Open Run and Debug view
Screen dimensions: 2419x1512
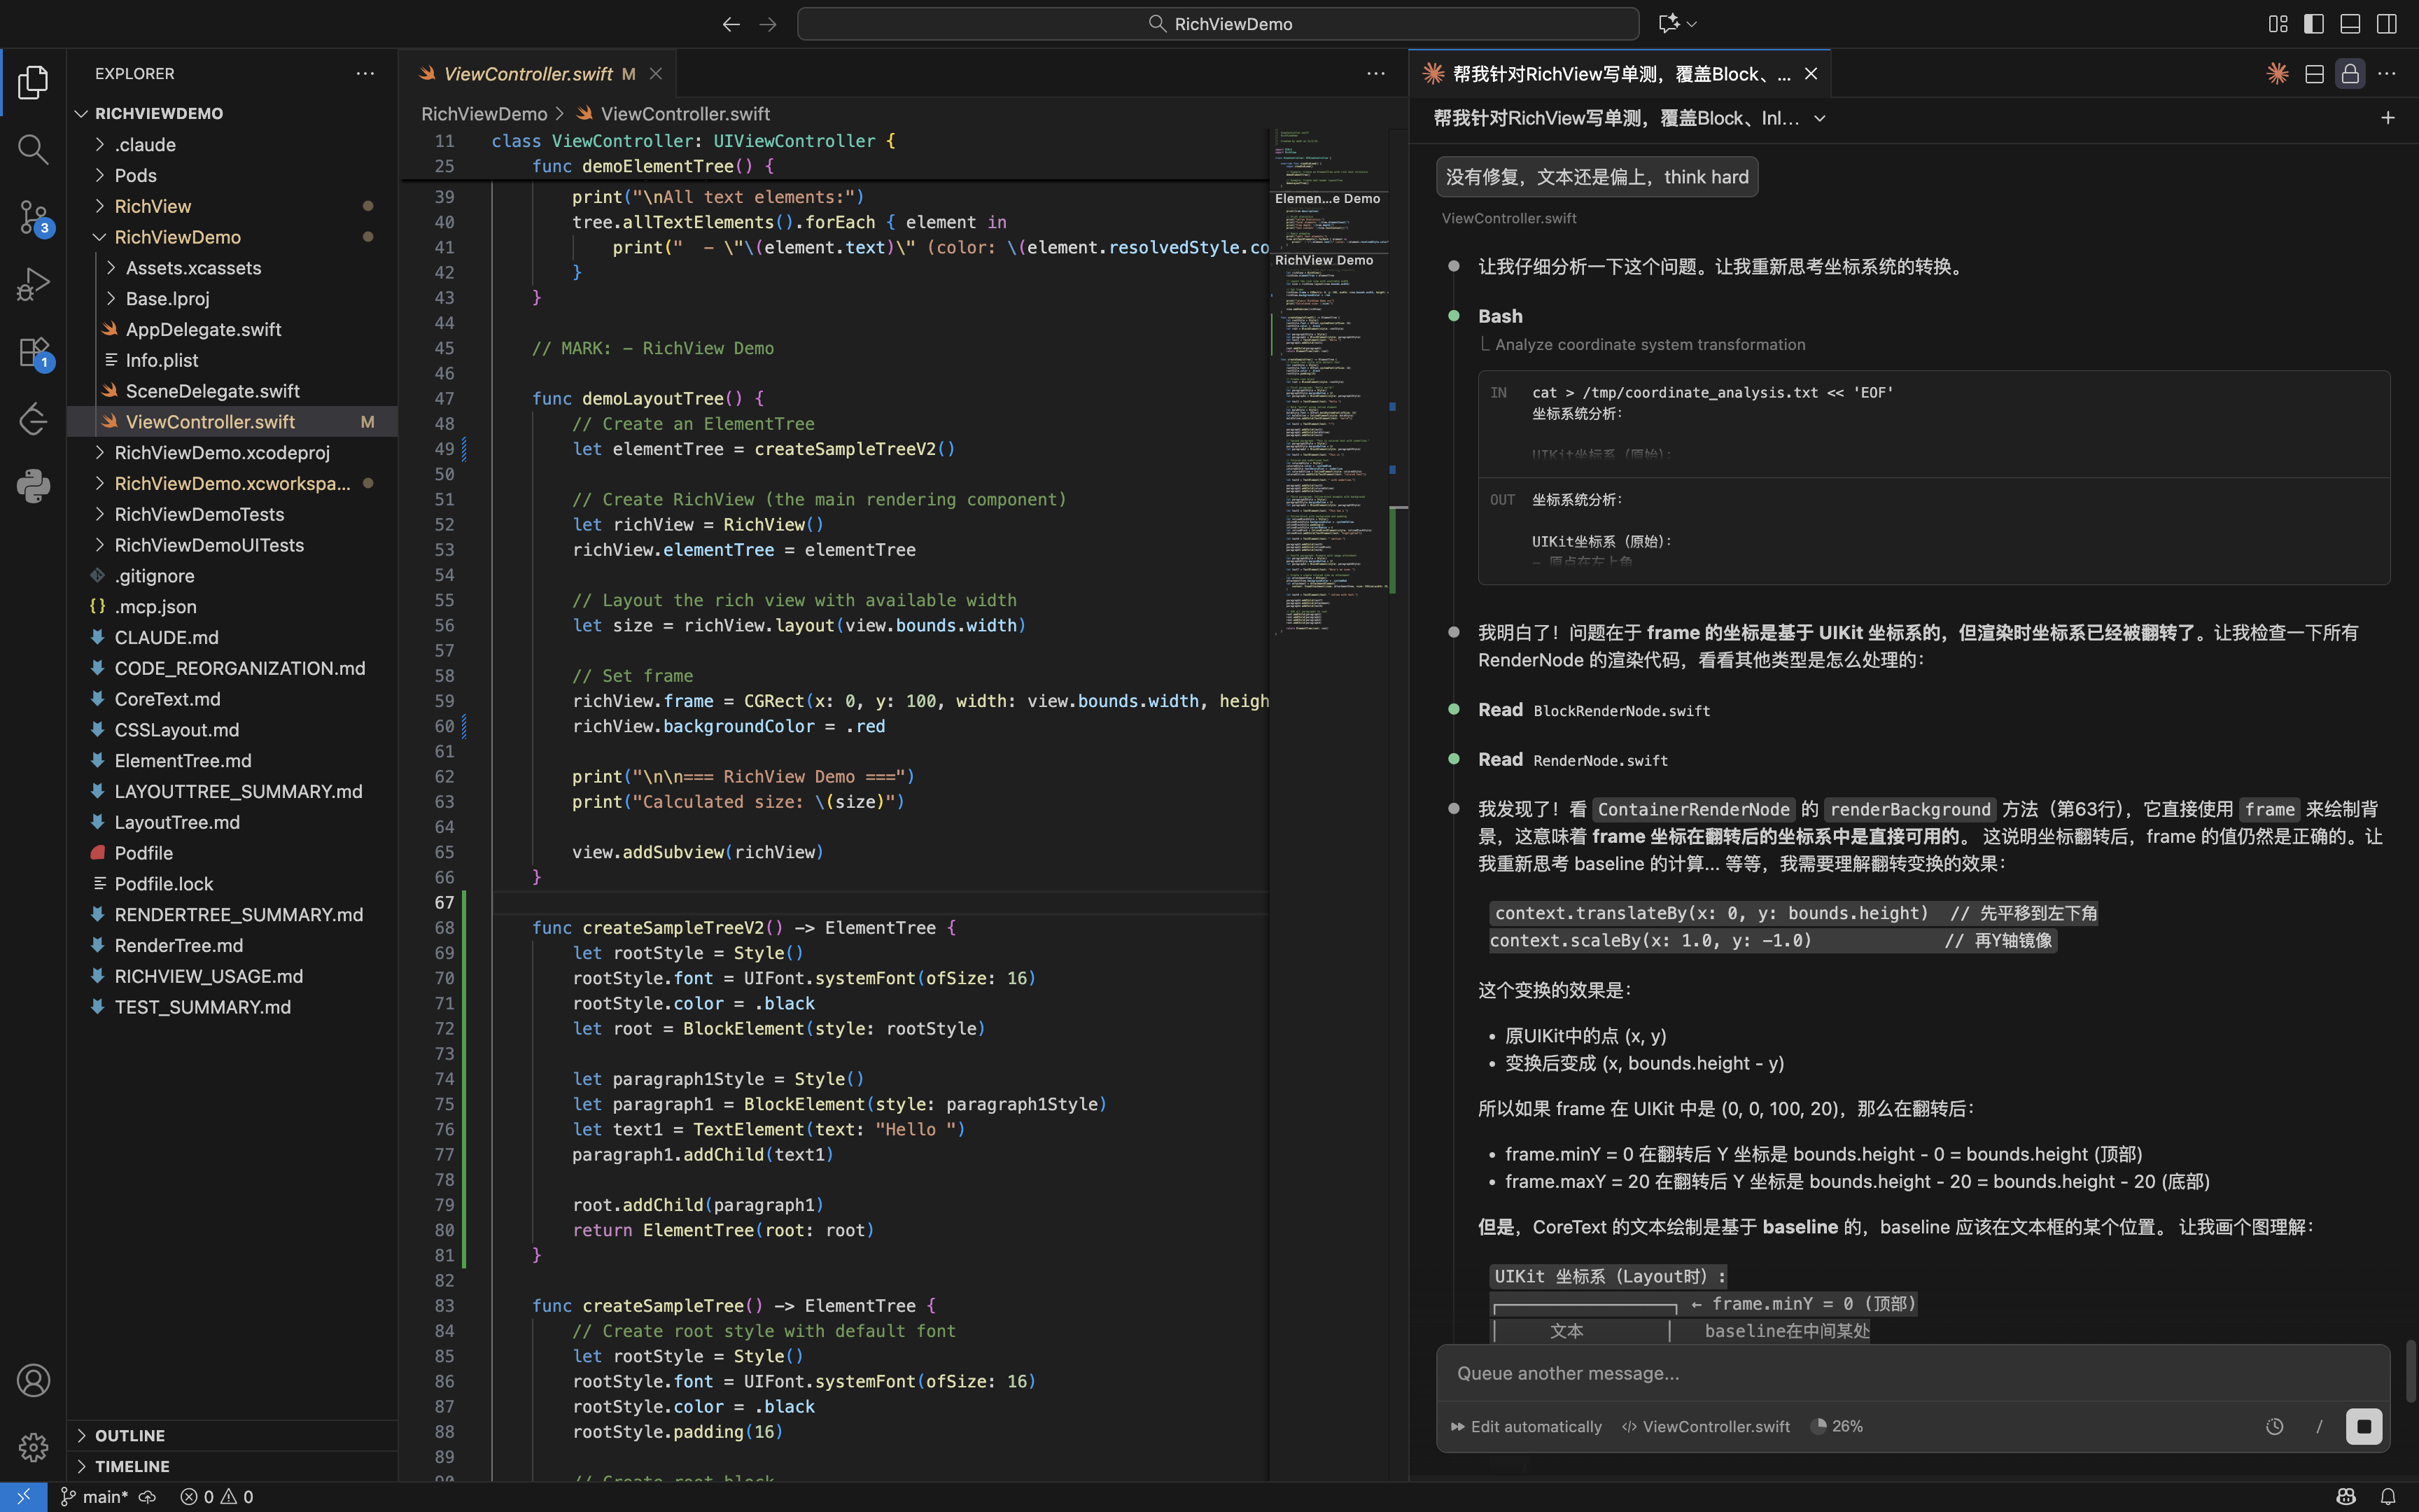[33, 284]
